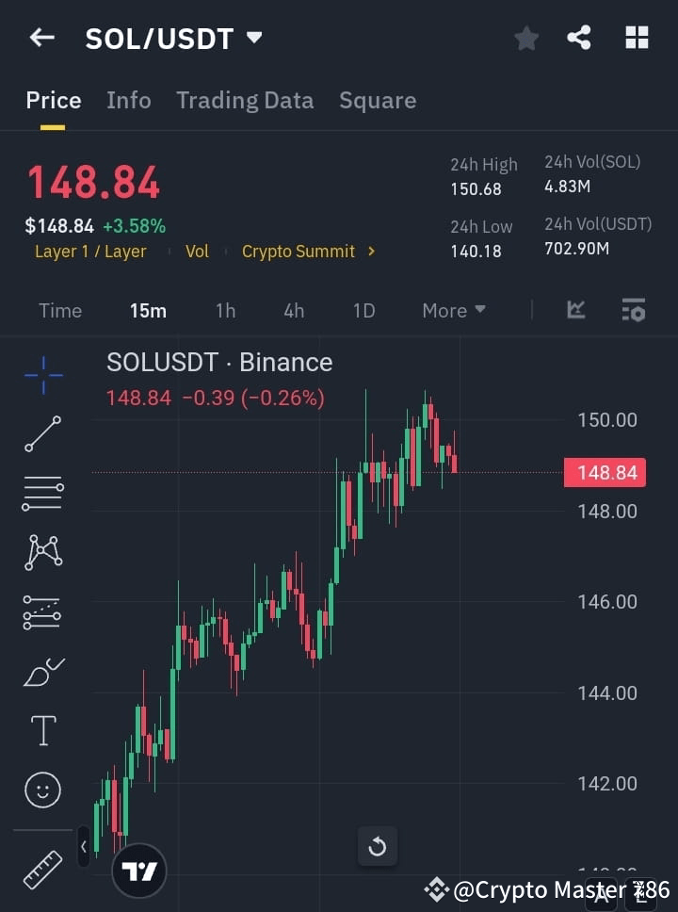This screenshot has height=912, width=678.
Task: Select the trend line drawing tool
Action: pos(42,434)
